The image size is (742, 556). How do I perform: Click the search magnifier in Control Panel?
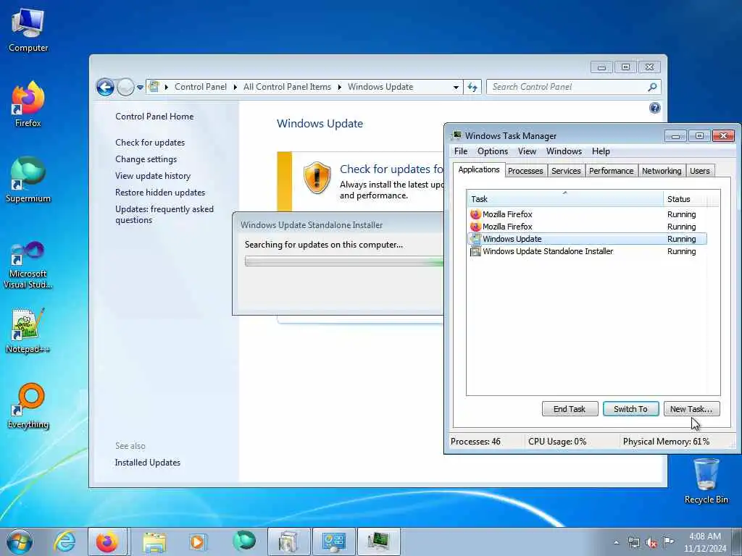[652, 87]
